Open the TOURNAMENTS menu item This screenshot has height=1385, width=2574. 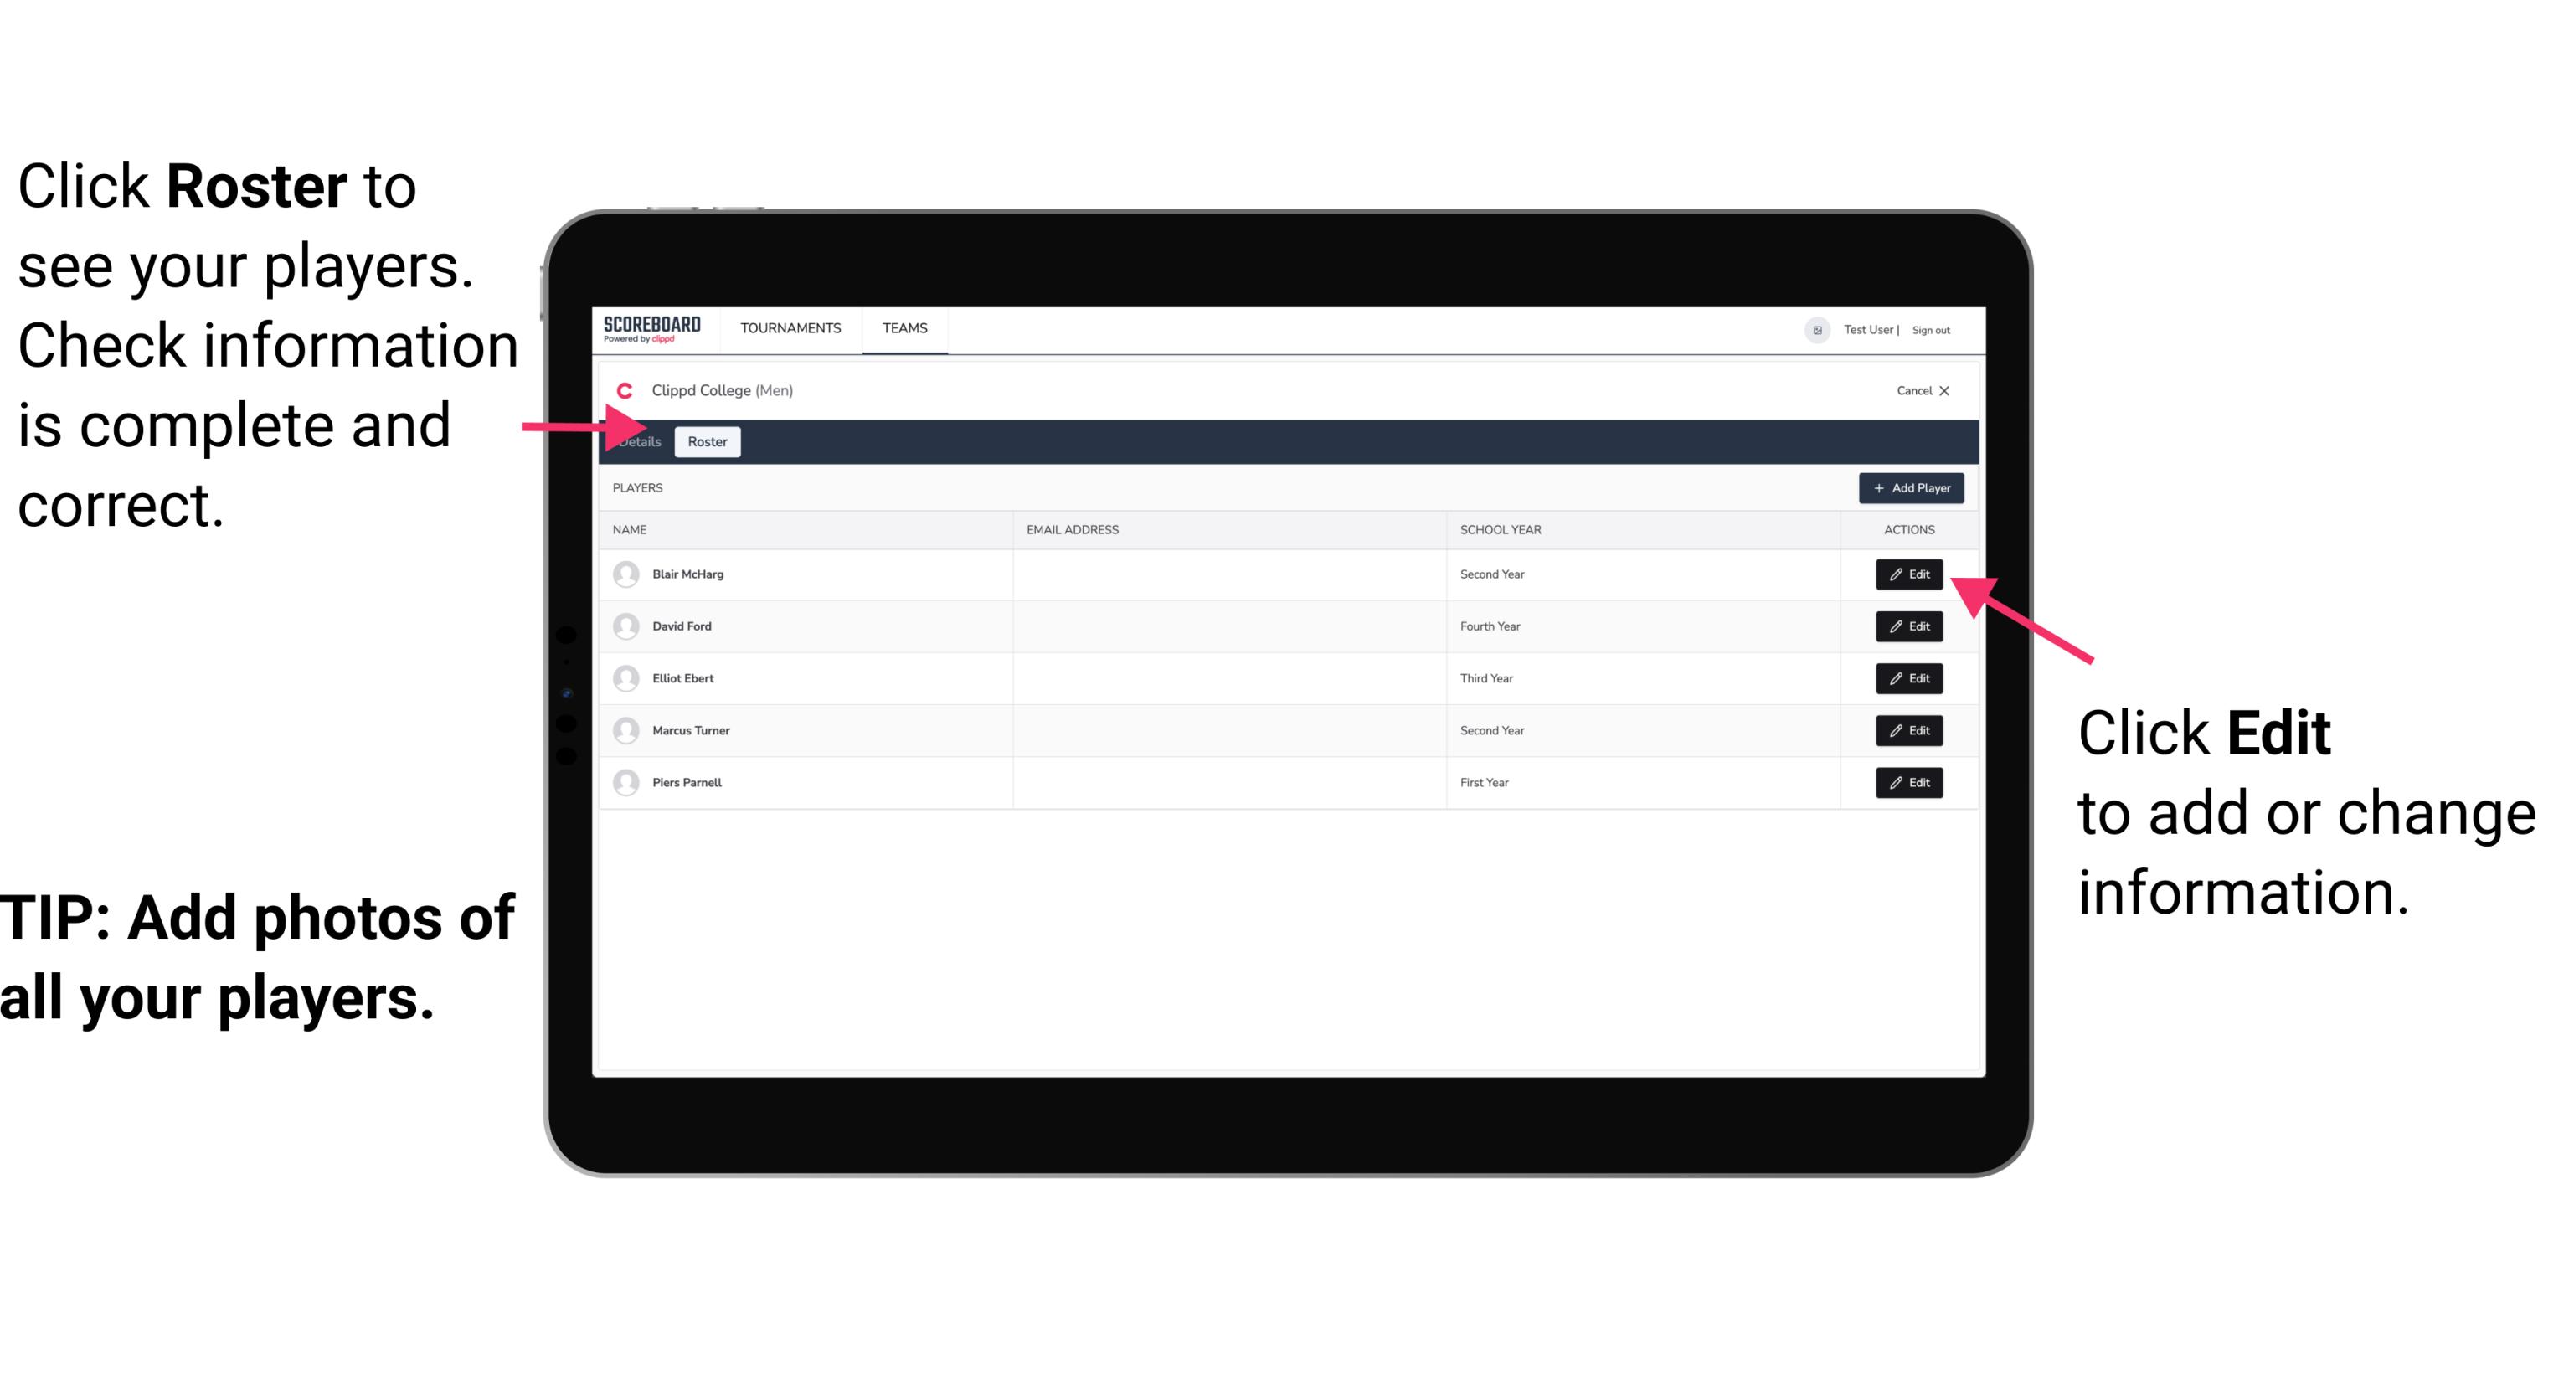point(791,327)
